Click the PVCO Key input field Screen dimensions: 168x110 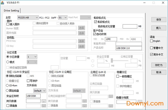tap(54, 41)
